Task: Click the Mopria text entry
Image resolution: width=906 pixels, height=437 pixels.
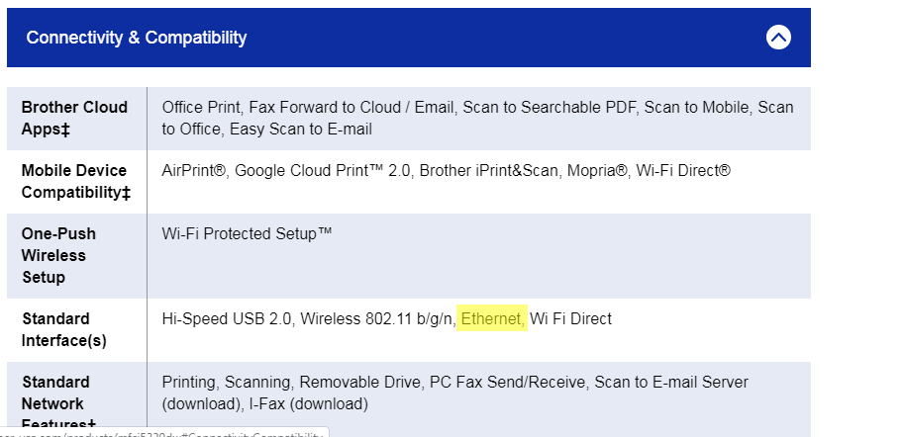Action: [x=597, y=170]
